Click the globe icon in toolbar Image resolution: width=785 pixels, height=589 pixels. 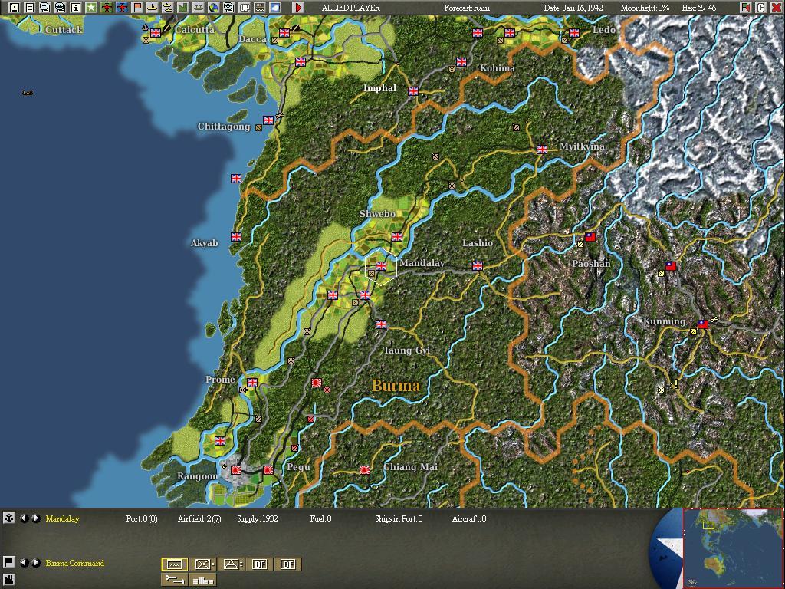click(x=214, y=8)
